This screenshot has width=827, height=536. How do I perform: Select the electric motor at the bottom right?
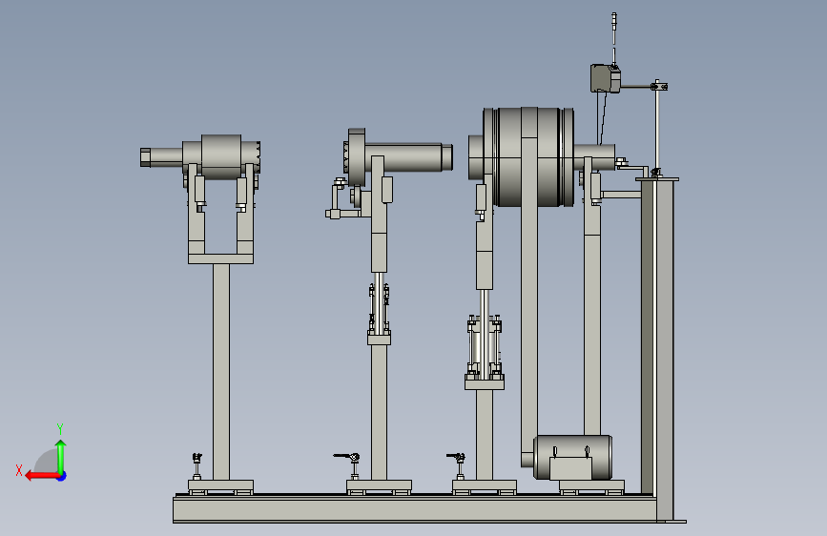(572, 457)
